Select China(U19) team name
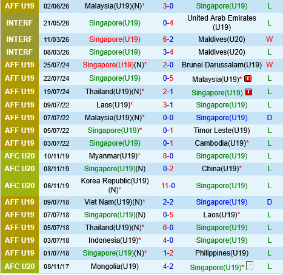Screen dimensions: 283x275 (x=221, y=169)
